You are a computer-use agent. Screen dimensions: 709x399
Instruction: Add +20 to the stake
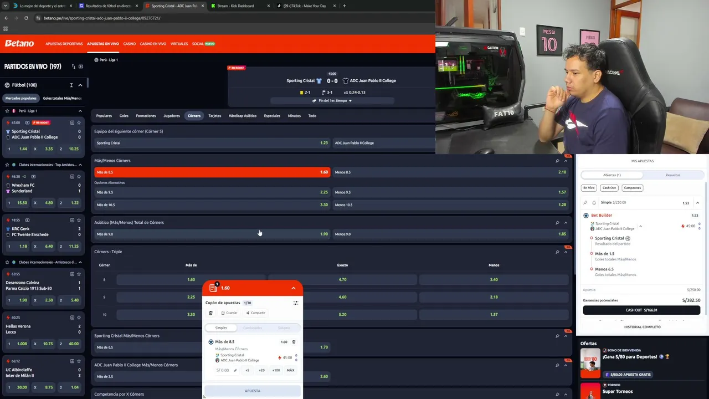(261, 370)
